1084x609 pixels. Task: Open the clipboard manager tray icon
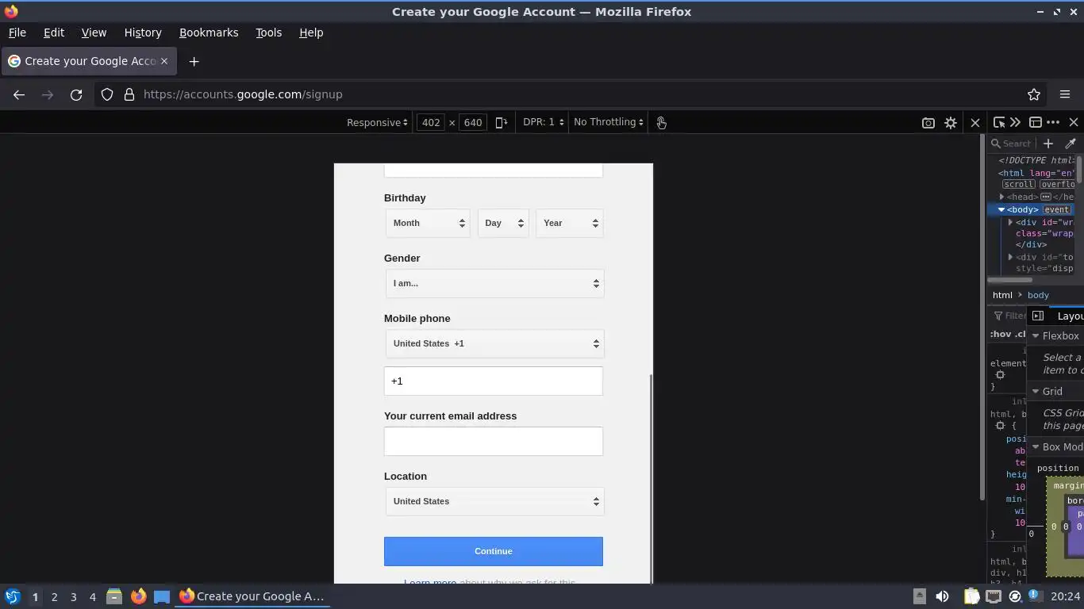coord(972,596)
